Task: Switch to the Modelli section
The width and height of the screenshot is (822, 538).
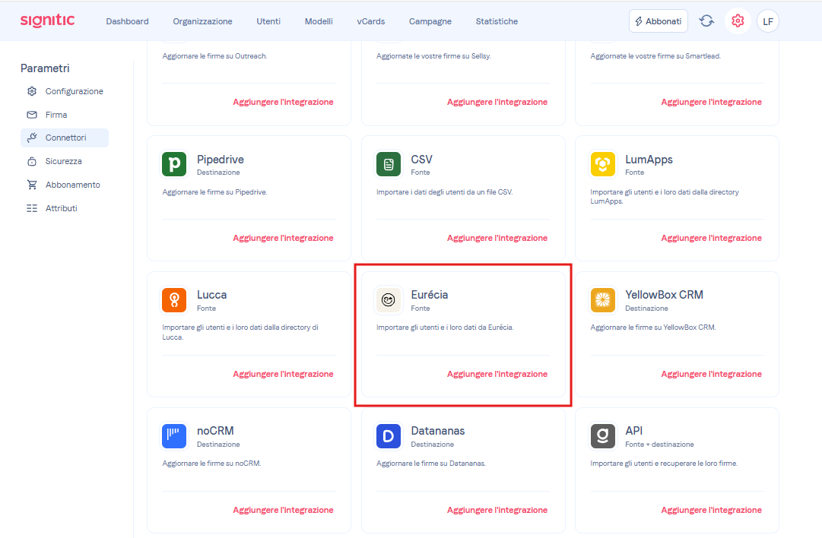Action: [x=319, y=21]
